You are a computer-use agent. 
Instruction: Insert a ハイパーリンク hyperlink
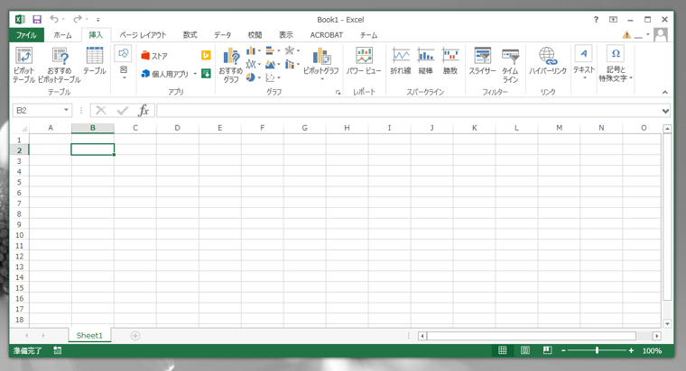point(548,60)
